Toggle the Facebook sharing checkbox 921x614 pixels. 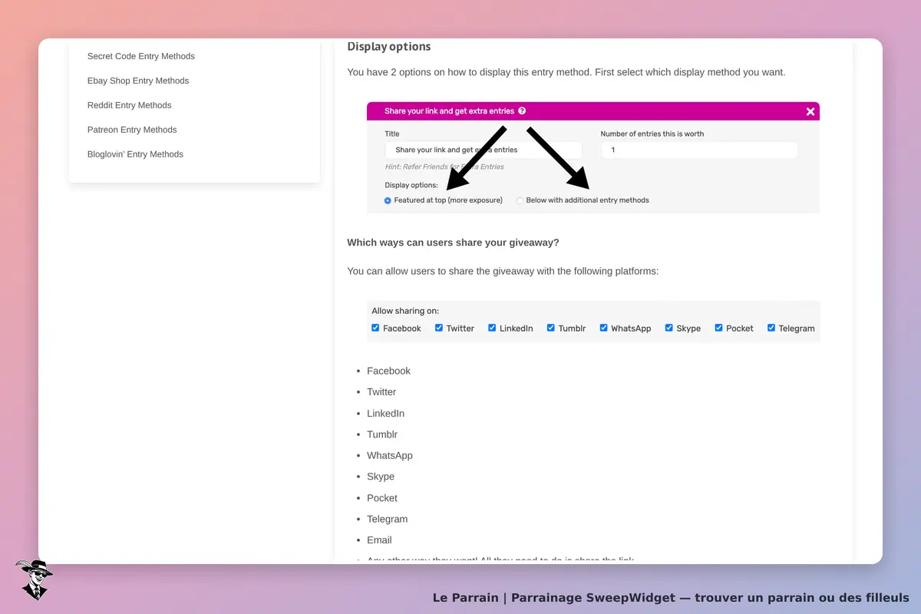[375, 328]
